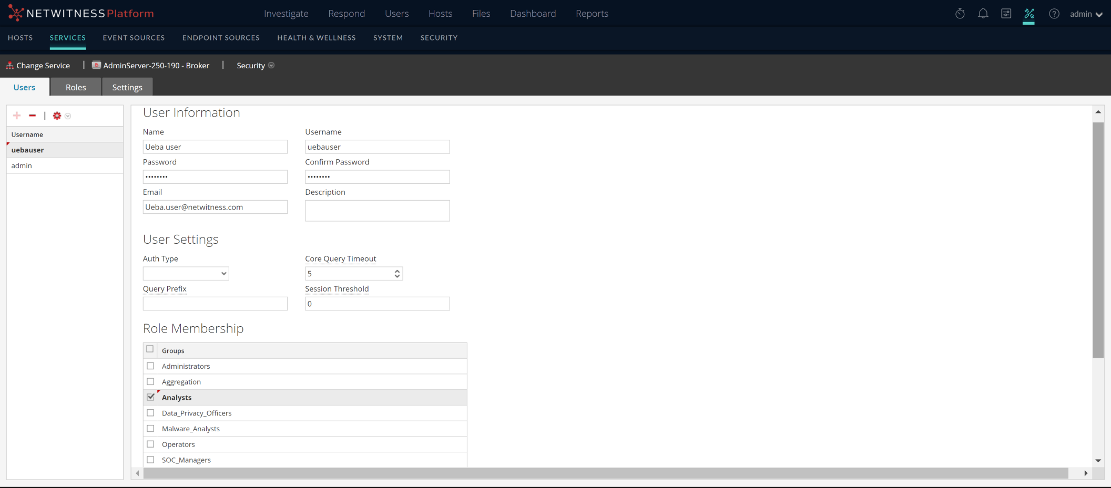This screenshot has width=1111, height=488.
Task: Add a new user with the plus icon
Action: [x=17, y=116]
